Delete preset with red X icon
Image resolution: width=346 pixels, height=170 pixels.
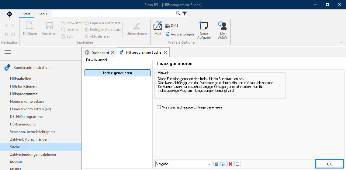coord(230,164)
